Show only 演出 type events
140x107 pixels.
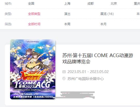click(67, 14)
